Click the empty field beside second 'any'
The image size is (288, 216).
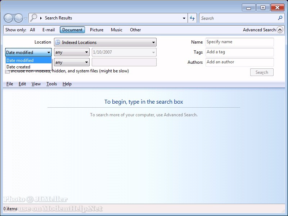pyautogui.click(x=124, y=62)
